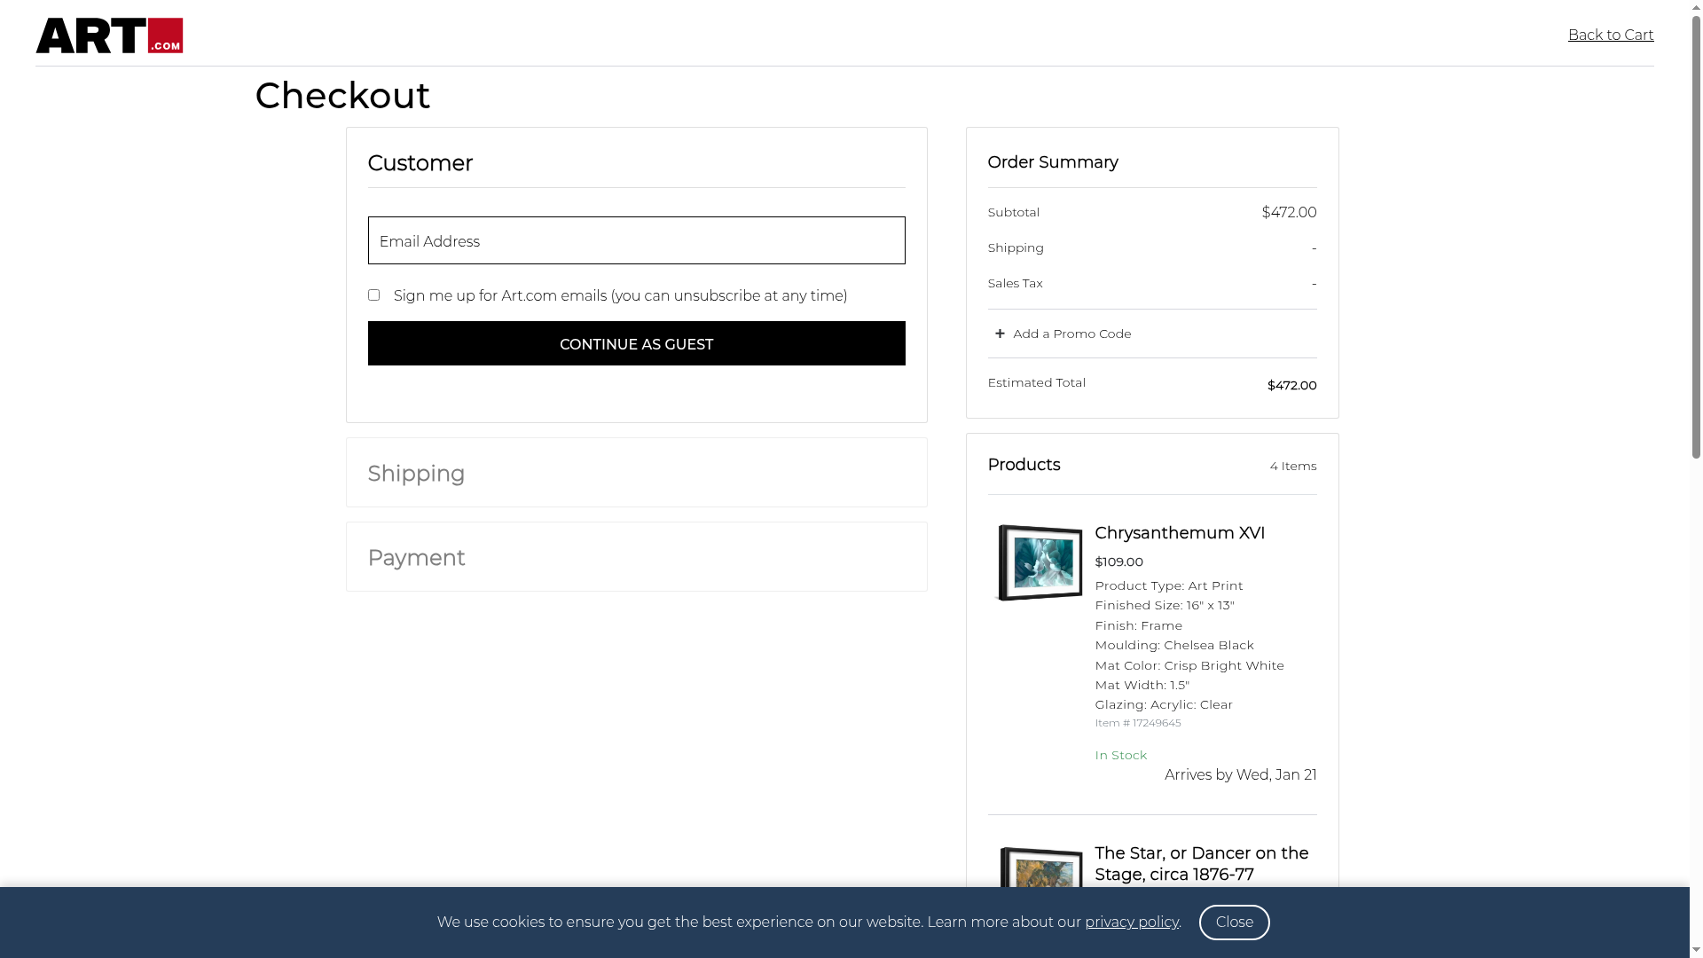1703x958 pixels.
Task: Expand the Payment checkout section
Action: 416,558
